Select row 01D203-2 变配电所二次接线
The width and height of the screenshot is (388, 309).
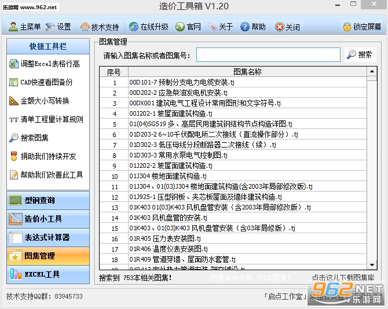[x=233, y=134]
